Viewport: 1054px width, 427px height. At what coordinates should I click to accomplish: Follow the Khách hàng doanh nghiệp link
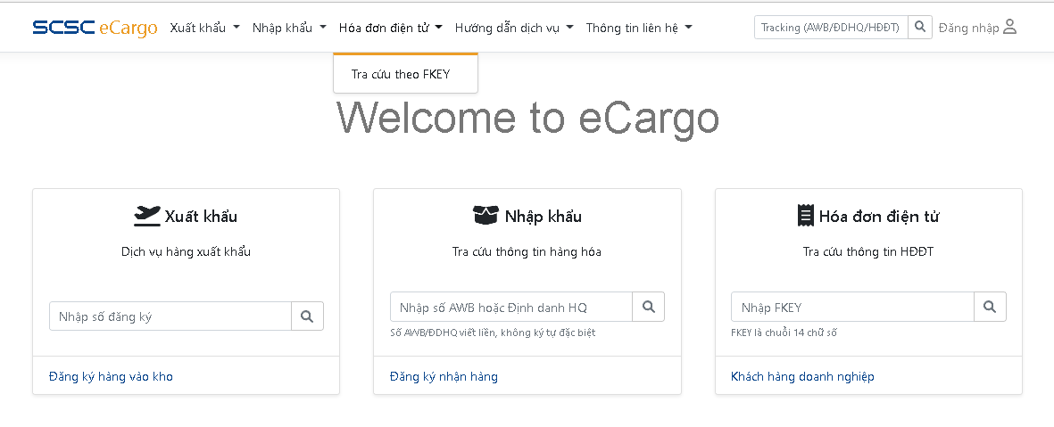tap(802, 377)
